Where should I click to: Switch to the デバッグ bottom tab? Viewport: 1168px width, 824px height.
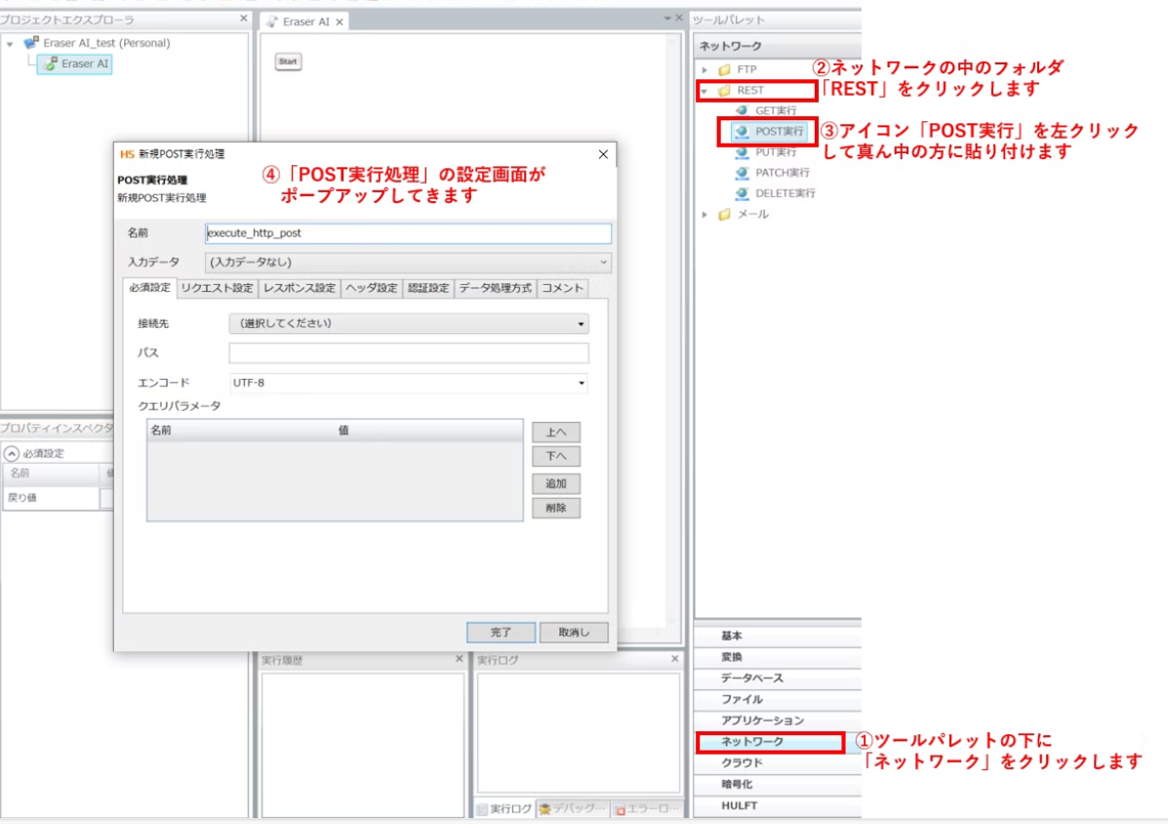(x=572, y=808)
